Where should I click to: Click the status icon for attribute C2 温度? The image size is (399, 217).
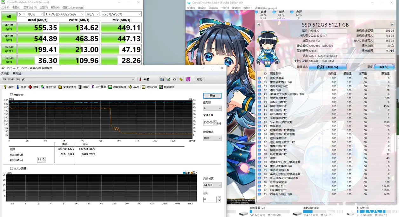click(x=259, y=158)
